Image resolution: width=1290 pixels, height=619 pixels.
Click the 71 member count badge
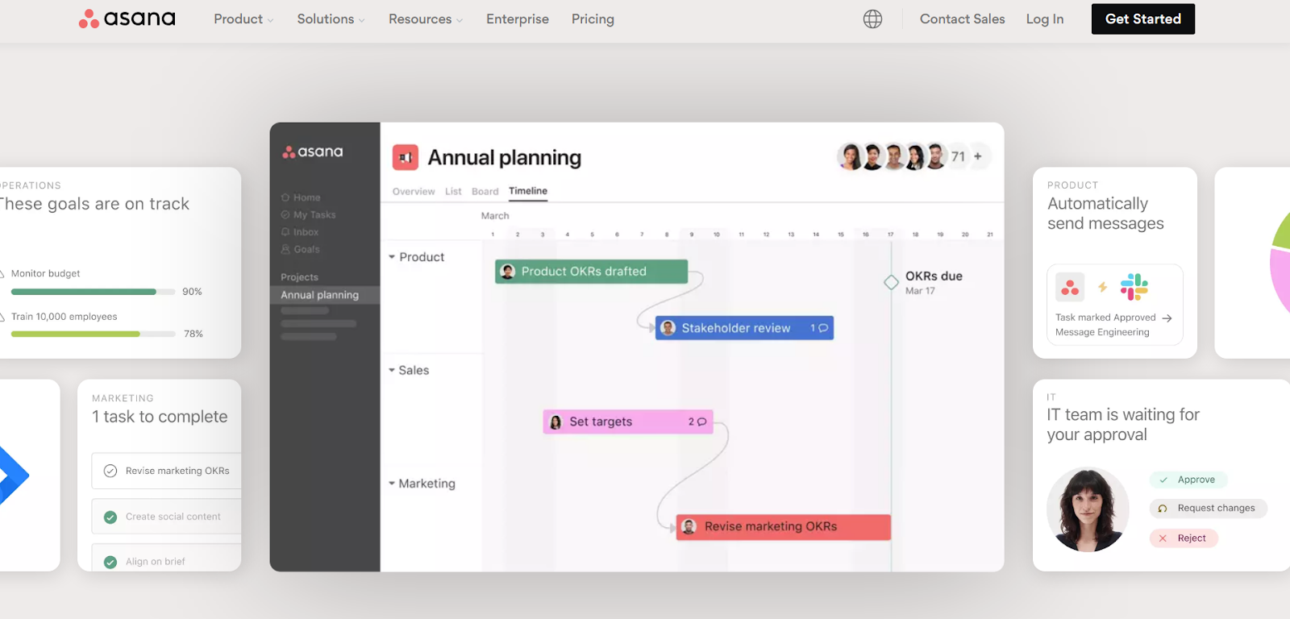[x=958, y=156]
